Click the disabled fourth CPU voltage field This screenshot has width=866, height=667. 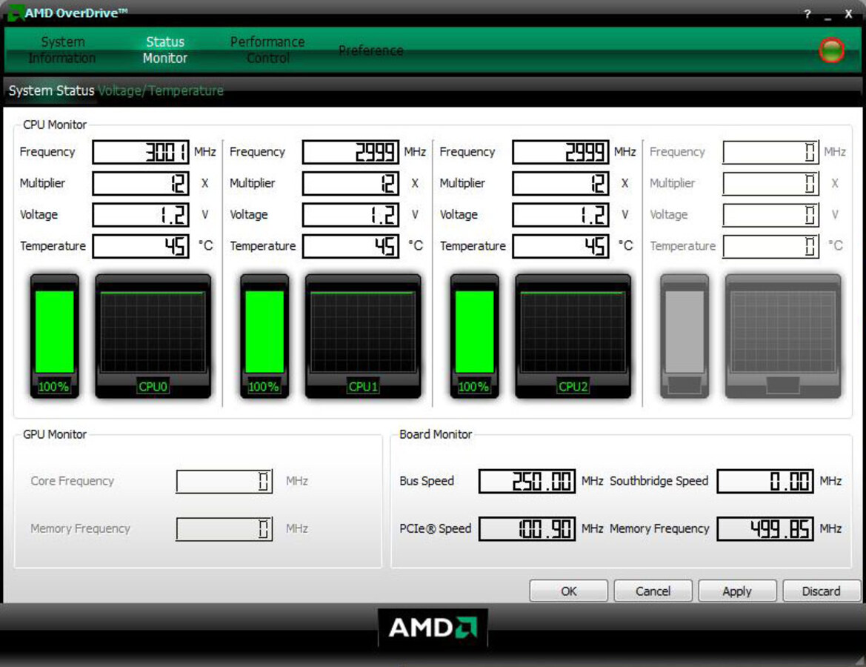[771, 215]
